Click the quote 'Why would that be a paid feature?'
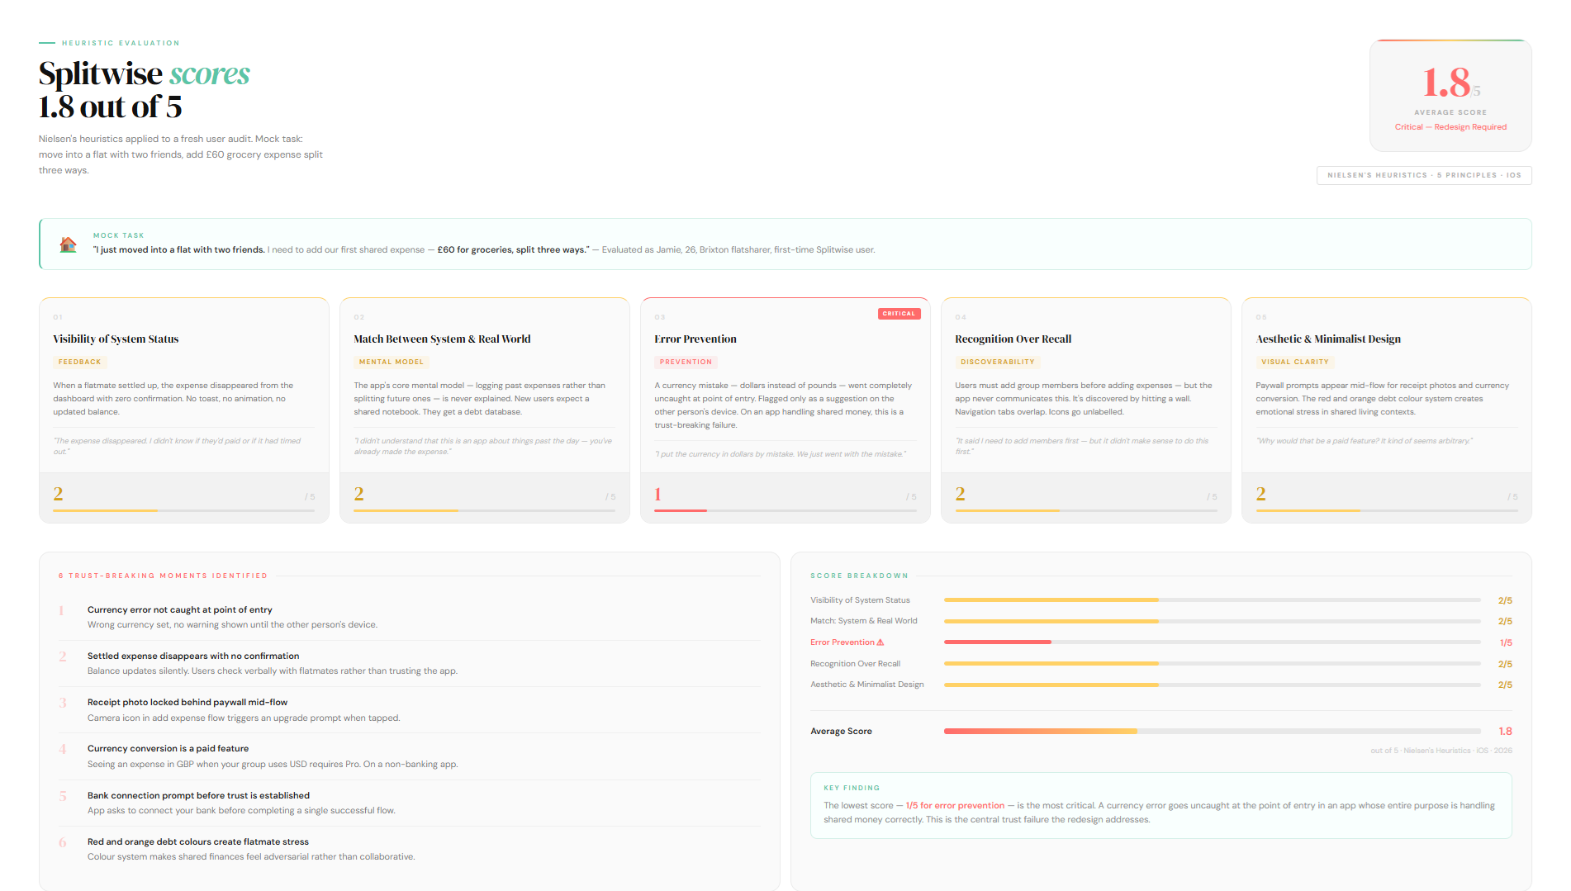 click(x=1365, y=441)
